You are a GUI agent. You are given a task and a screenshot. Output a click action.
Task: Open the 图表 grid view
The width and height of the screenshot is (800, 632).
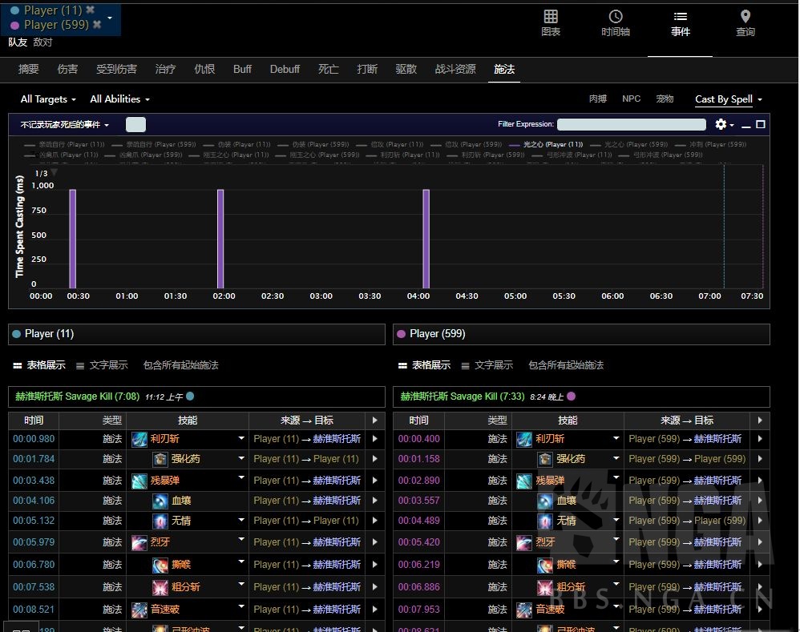(x=550, y=22)
